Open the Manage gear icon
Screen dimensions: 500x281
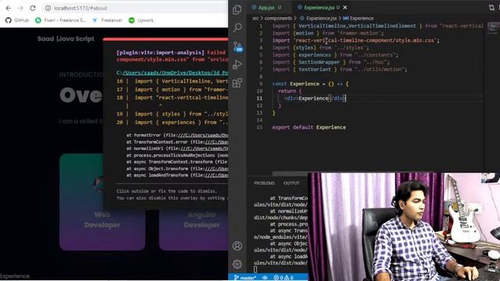click(x=237, y=264)
